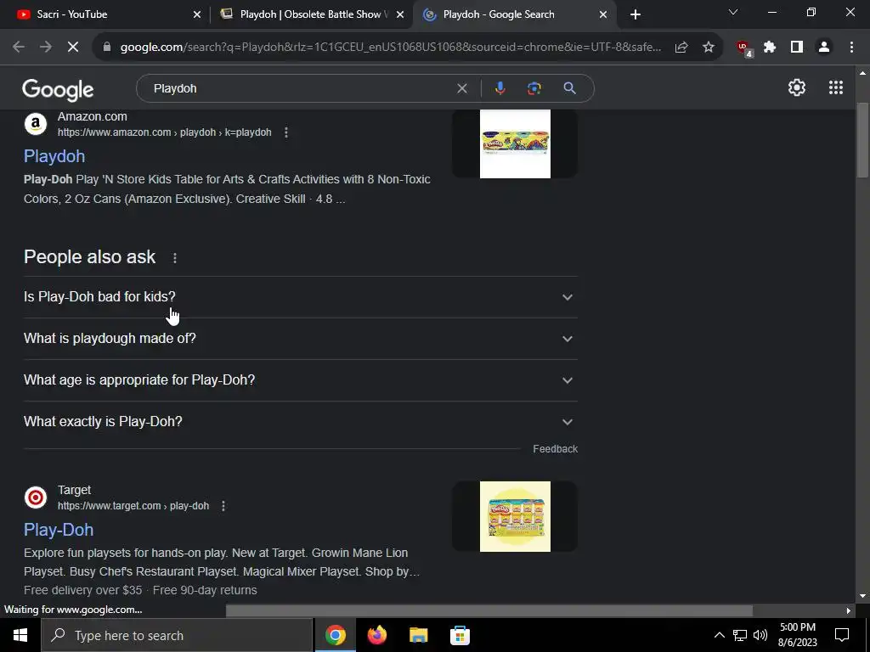Screen dimensions: 870x652
Task: Click the Feedback link
Action: [x=555, y=449]
